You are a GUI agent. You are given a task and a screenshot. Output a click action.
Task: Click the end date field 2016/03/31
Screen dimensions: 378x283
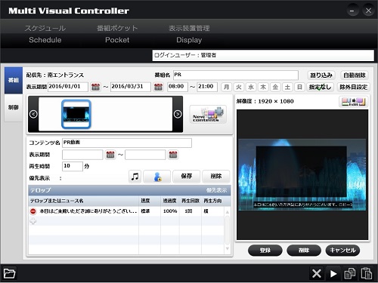131,87
